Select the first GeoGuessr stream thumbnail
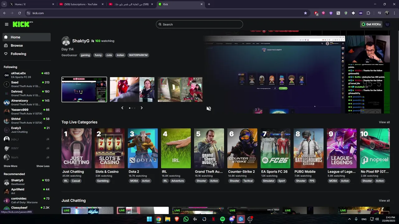Image resolution: width=399 pixels, height=224 pixels. (84, 90)
